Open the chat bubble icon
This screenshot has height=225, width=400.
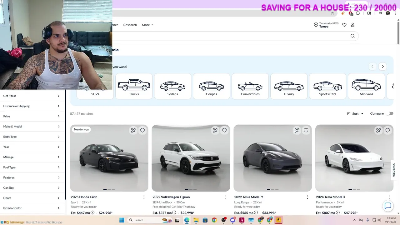[388, 206]
